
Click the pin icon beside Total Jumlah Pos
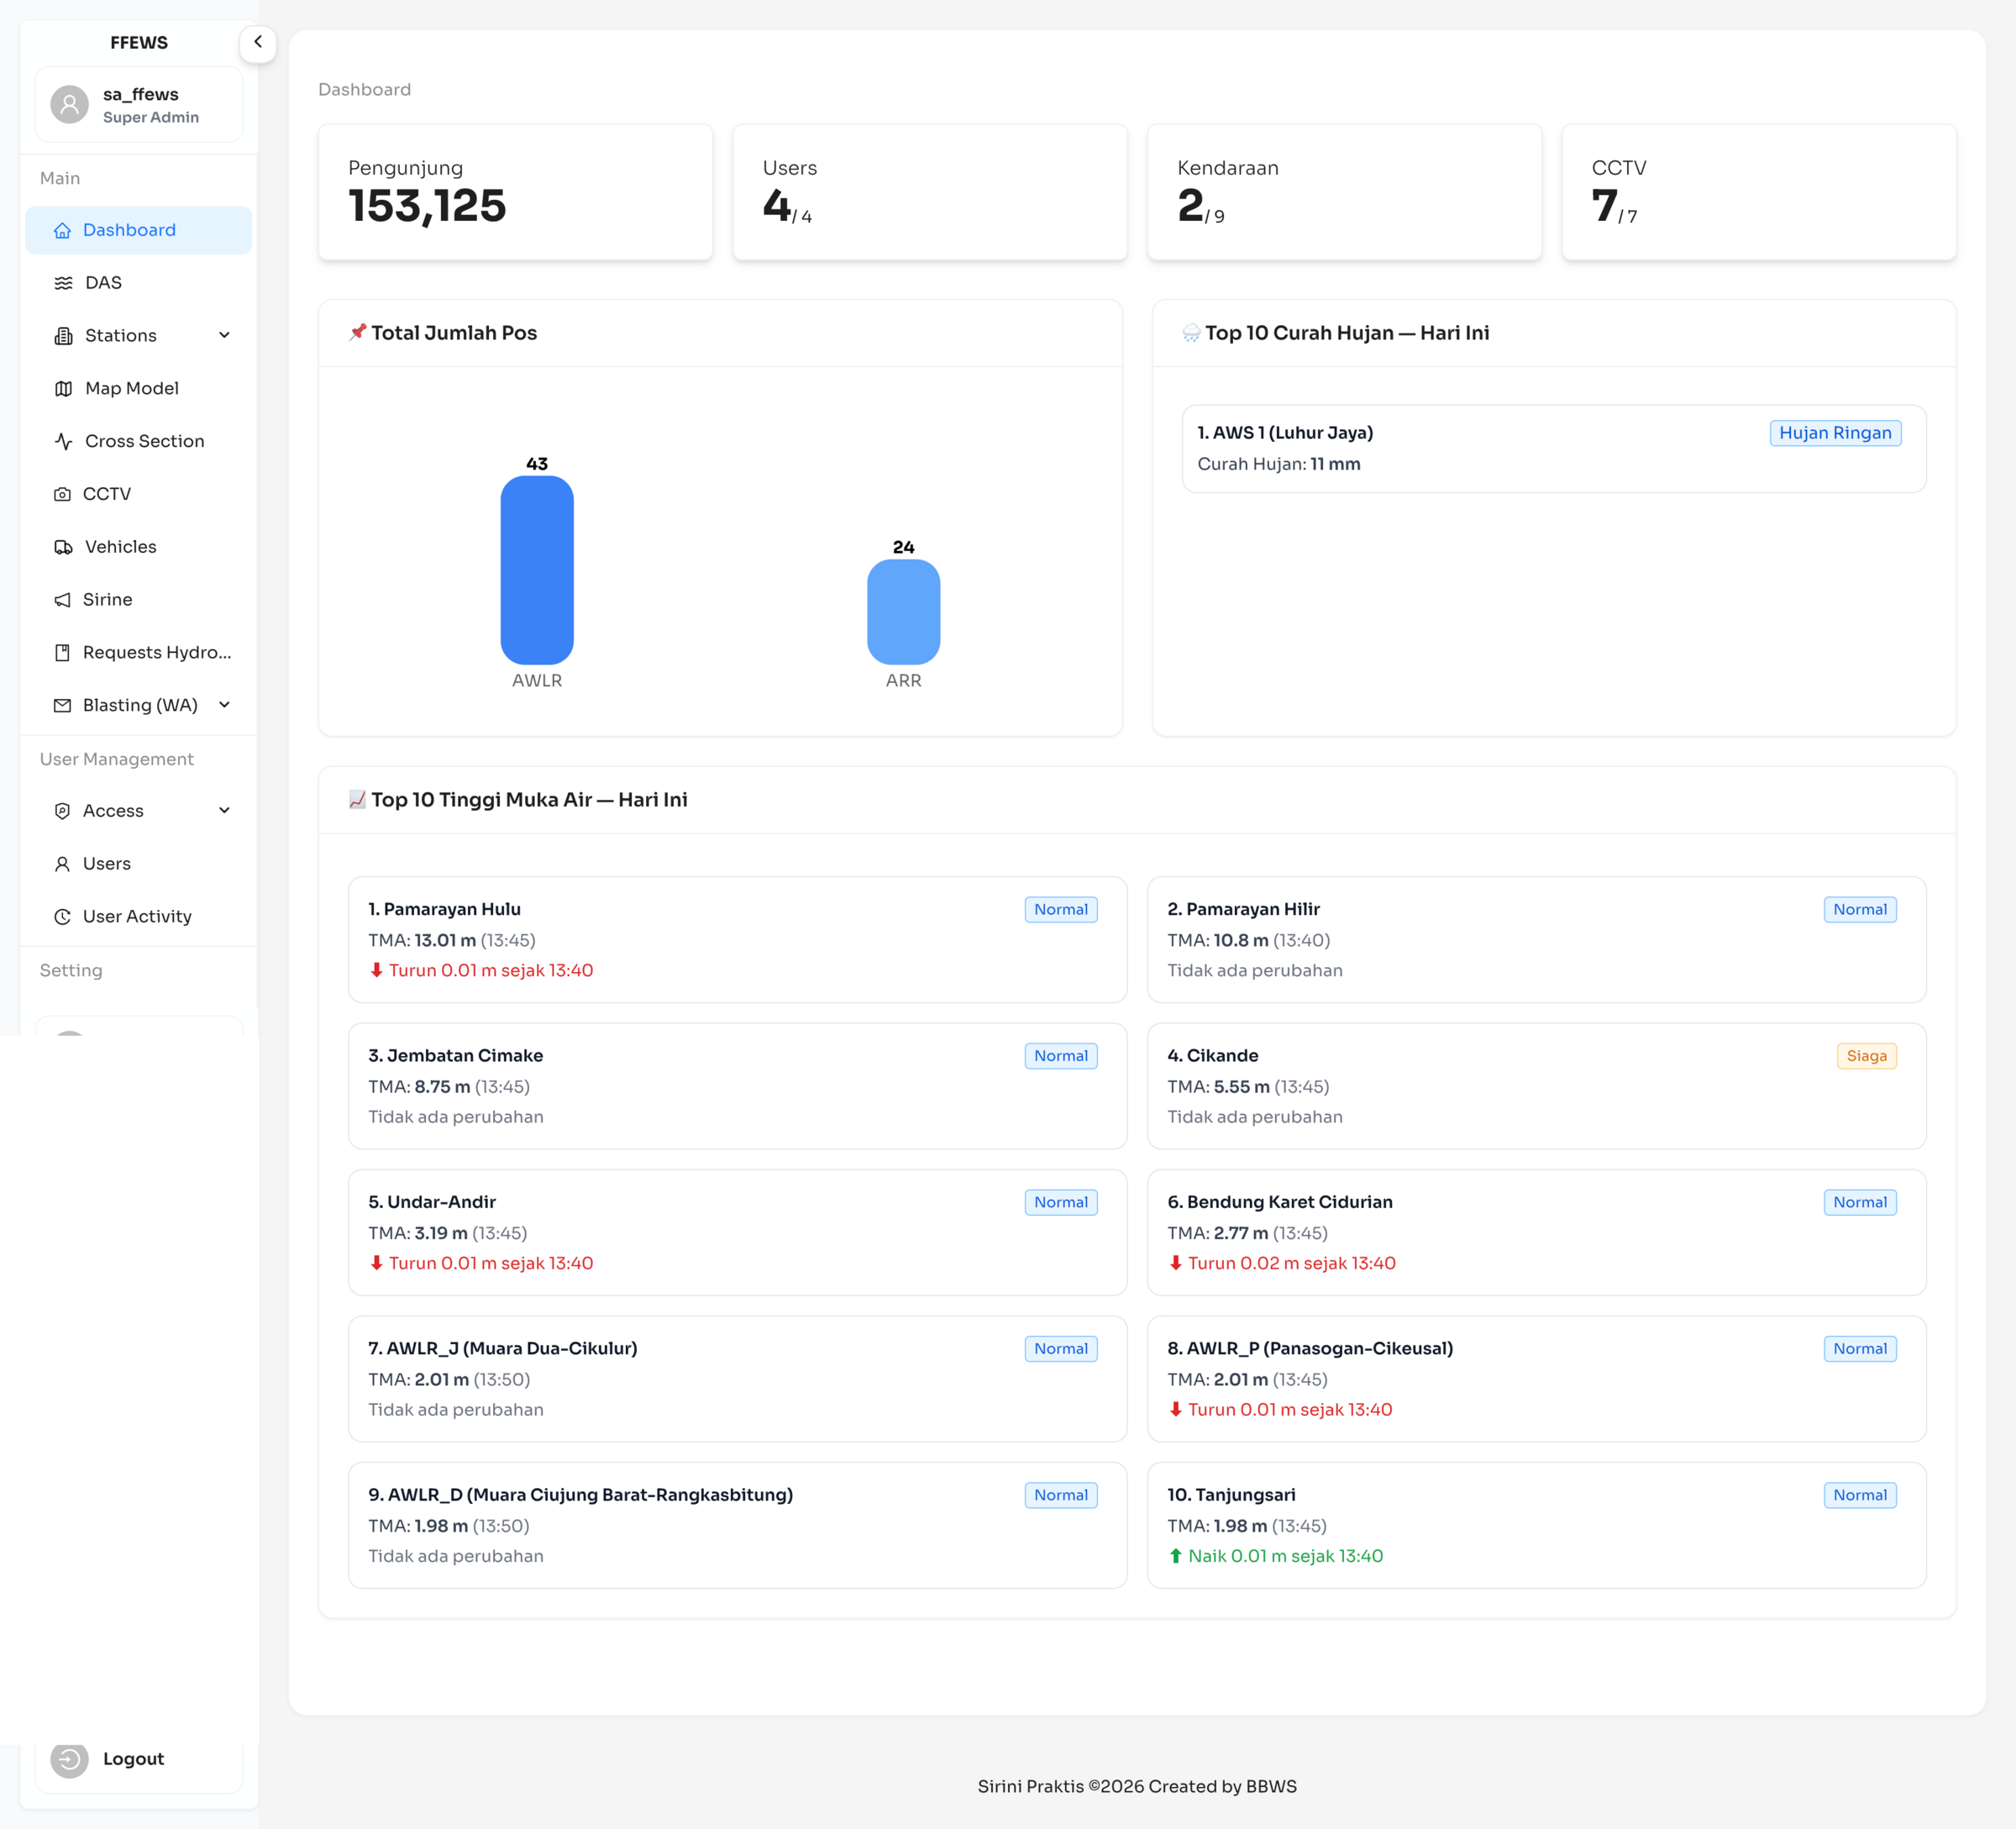(x=357, y=332)
